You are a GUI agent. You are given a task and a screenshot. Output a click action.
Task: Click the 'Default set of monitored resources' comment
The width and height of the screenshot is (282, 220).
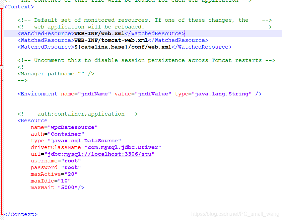(x=144, y=20)
